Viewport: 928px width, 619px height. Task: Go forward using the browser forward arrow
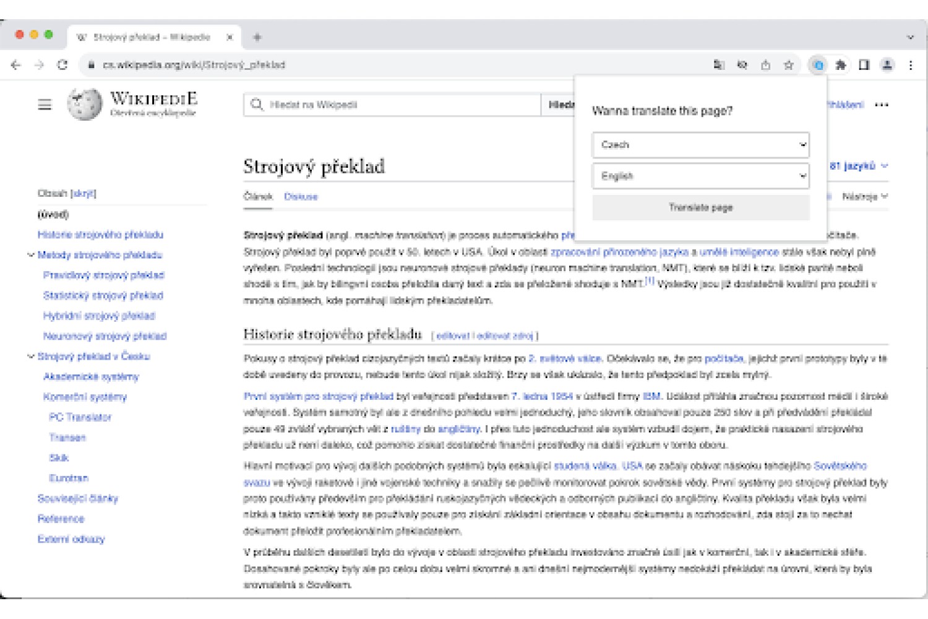point(39,65)
